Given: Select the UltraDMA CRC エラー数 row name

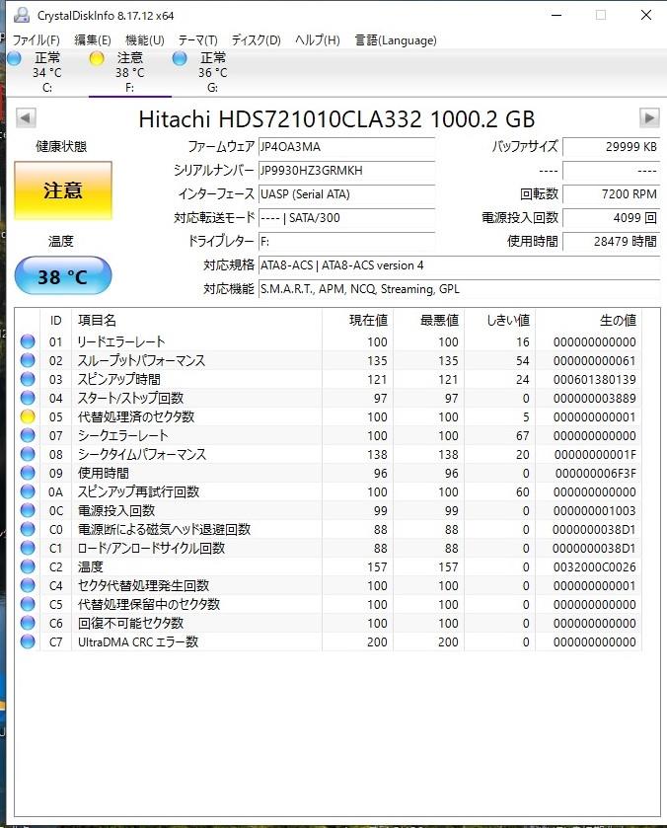Looking at the screenshot, I should (138, 641).
